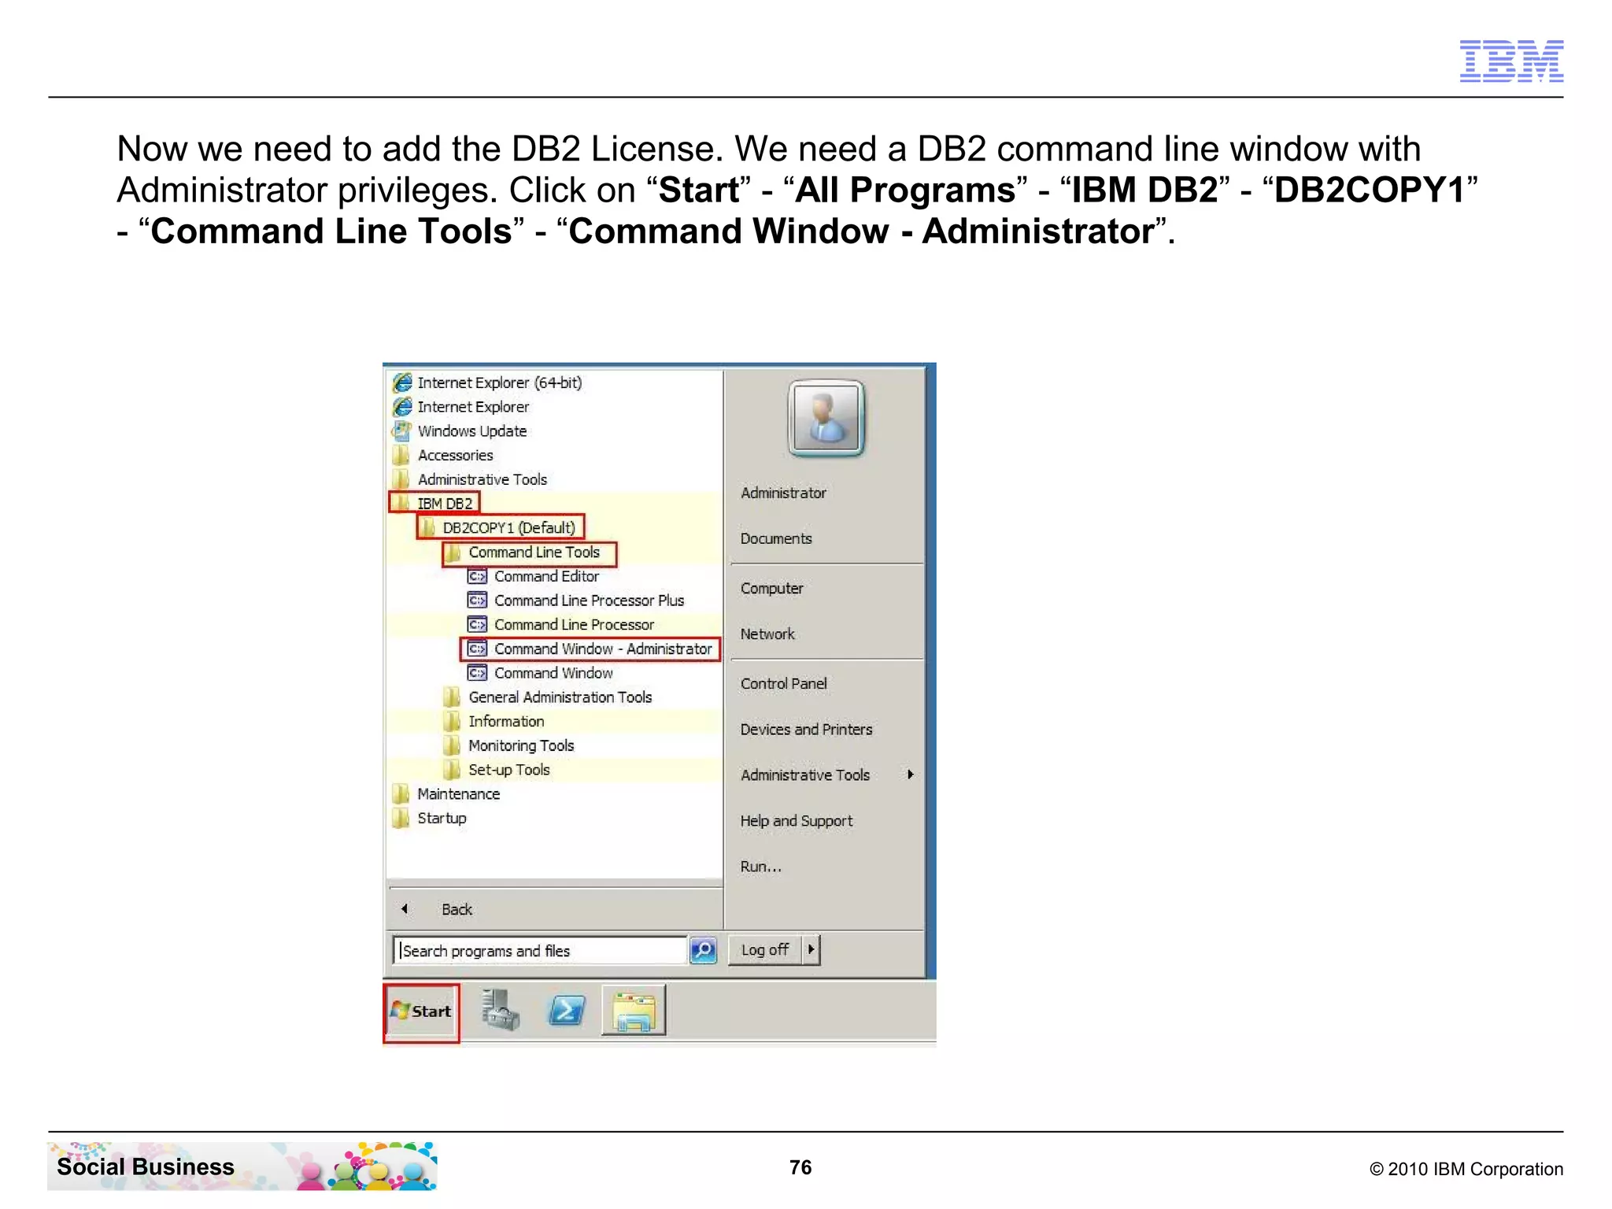Image resolution: width=1612 pixels, height=1209 pixels.
Task: Click the Maintenance folder icon
Action: 401,794
